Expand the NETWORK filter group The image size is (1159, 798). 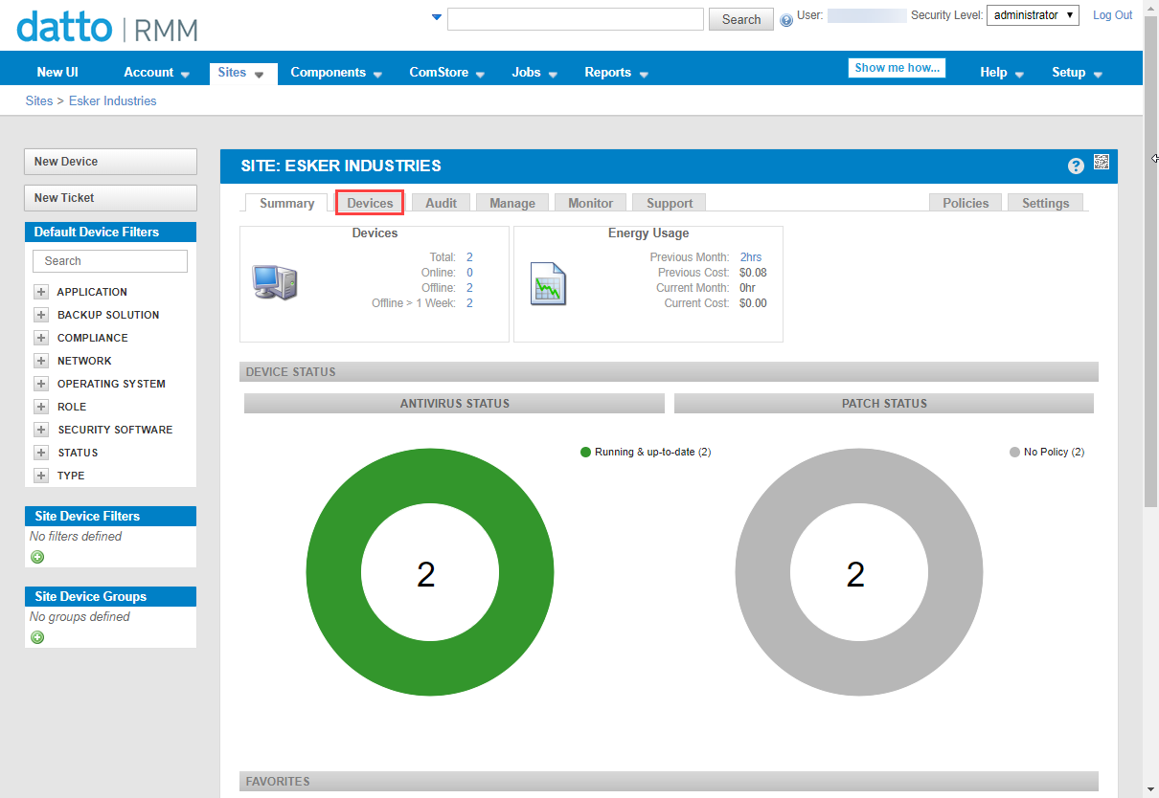click(41, 361)
